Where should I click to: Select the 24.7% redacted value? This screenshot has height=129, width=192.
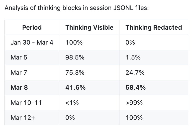pyautogui.click(x=135, y=72)
